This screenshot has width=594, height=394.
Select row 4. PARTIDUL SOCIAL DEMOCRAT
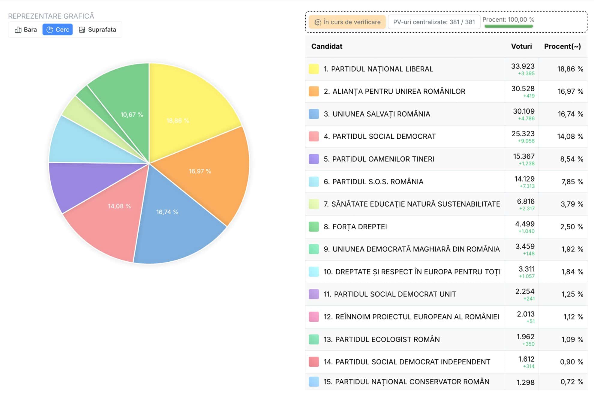446,137
